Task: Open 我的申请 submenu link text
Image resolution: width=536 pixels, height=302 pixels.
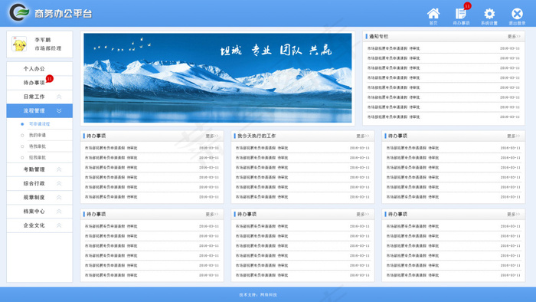Action: point(38,136)
